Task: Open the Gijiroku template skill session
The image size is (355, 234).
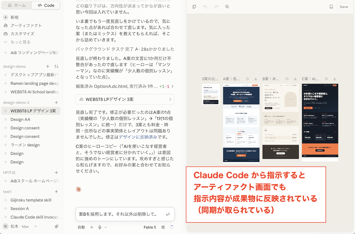Action: [x=31, y=200]
